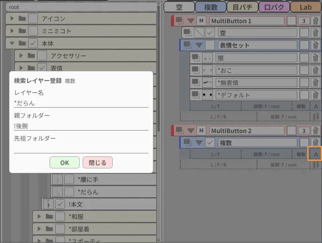Collapse the 表情セット group
Viewport: 322px width, 243px height.
pyautogui.click(x=199, y=45)
